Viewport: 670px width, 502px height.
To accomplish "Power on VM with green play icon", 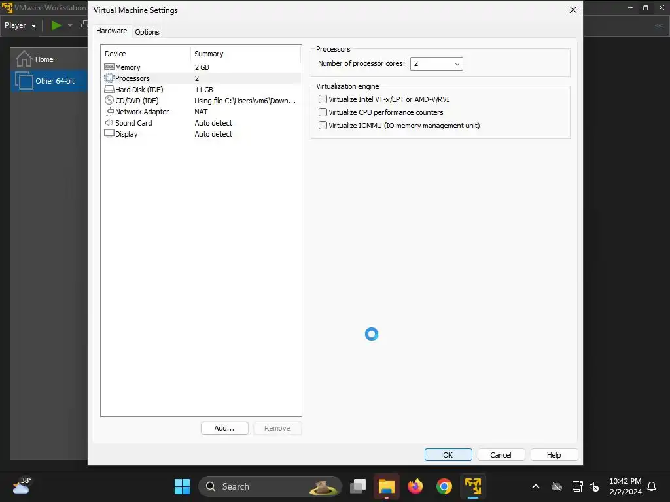I will (56, 25).
